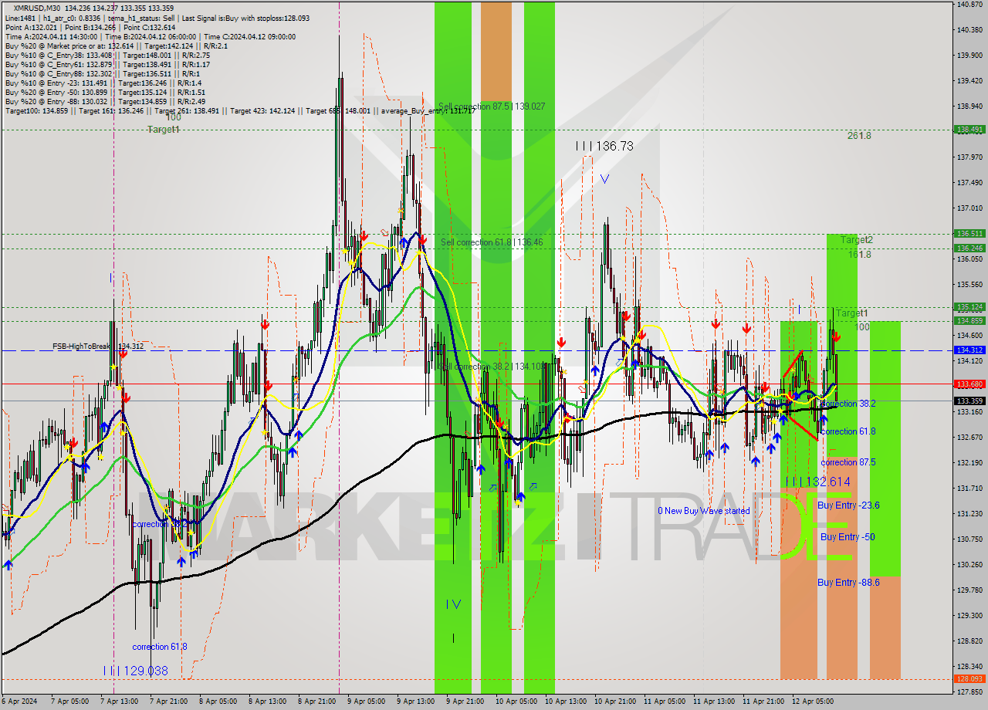Click the black 133.359 current price tag
The image size is (988, 710).
tap(970, 401)
